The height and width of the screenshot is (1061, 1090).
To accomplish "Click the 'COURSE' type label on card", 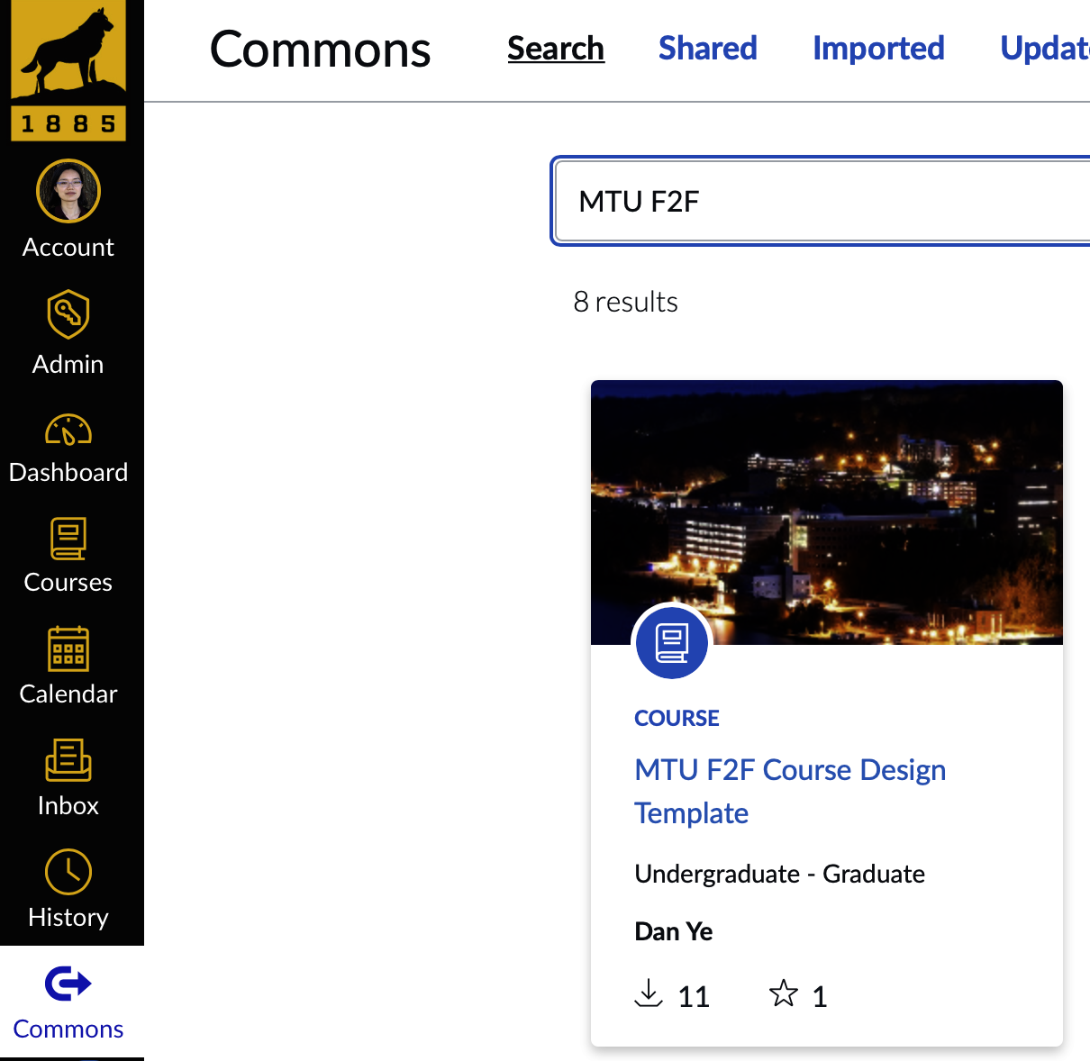I will tap(677, 718).
